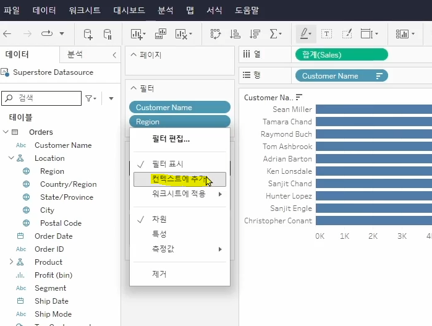Click the replay animation icon
This screenshot has height=326, width=432.
click(47, 33)
